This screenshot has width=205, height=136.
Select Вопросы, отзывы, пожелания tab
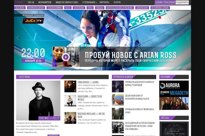(120, 8)
